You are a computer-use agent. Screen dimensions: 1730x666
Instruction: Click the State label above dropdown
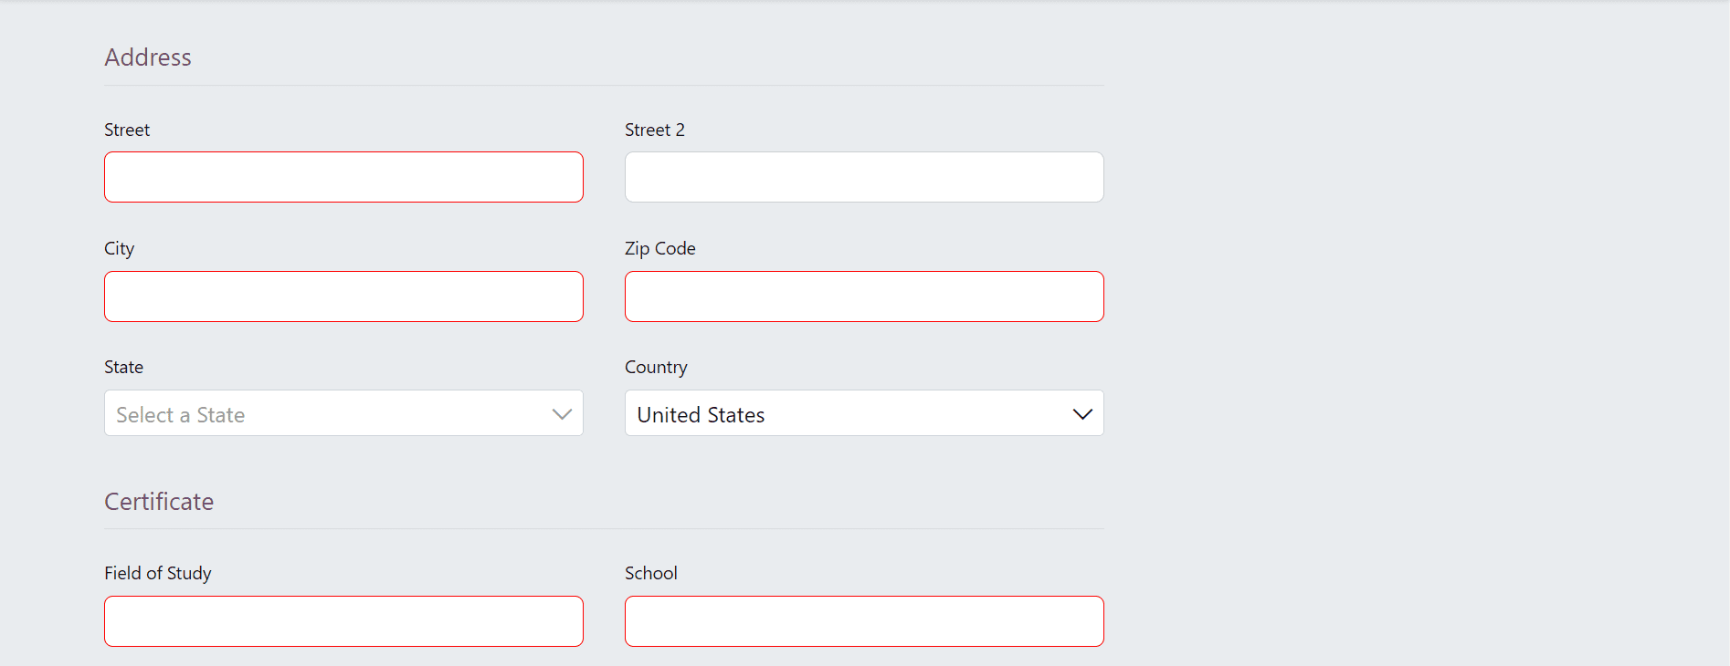(x=123, y=367)
